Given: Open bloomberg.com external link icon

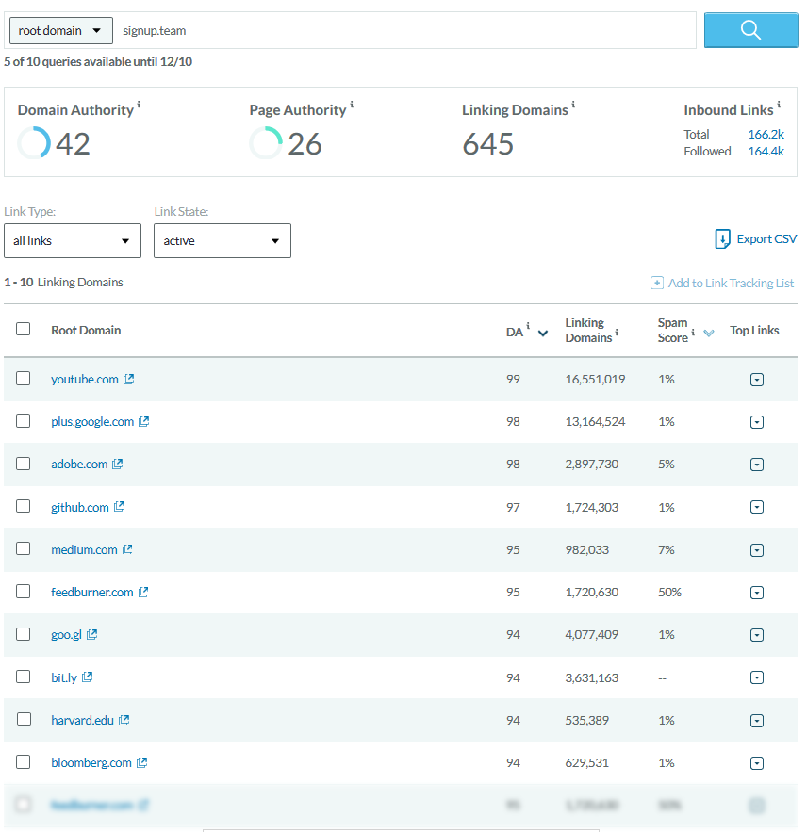Looking at the screenshot, I should [x=141, y=762].
